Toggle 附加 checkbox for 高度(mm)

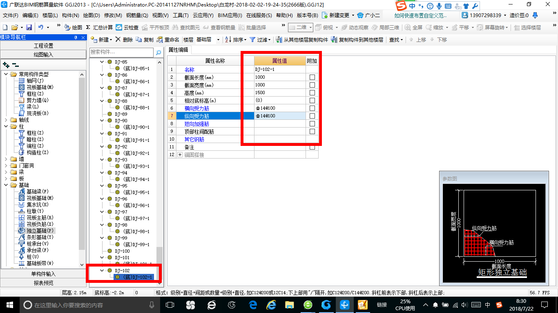312,93
